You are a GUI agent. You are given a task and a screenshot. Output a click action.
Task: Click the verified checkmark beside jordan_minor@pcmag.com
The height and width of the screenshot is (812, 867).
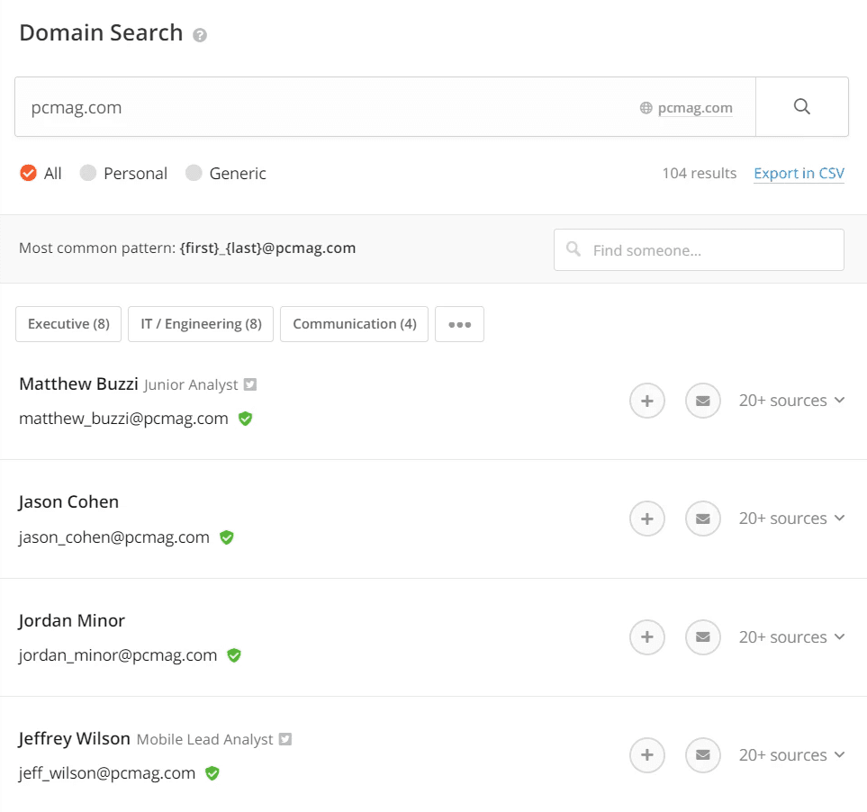coord(233,655)
